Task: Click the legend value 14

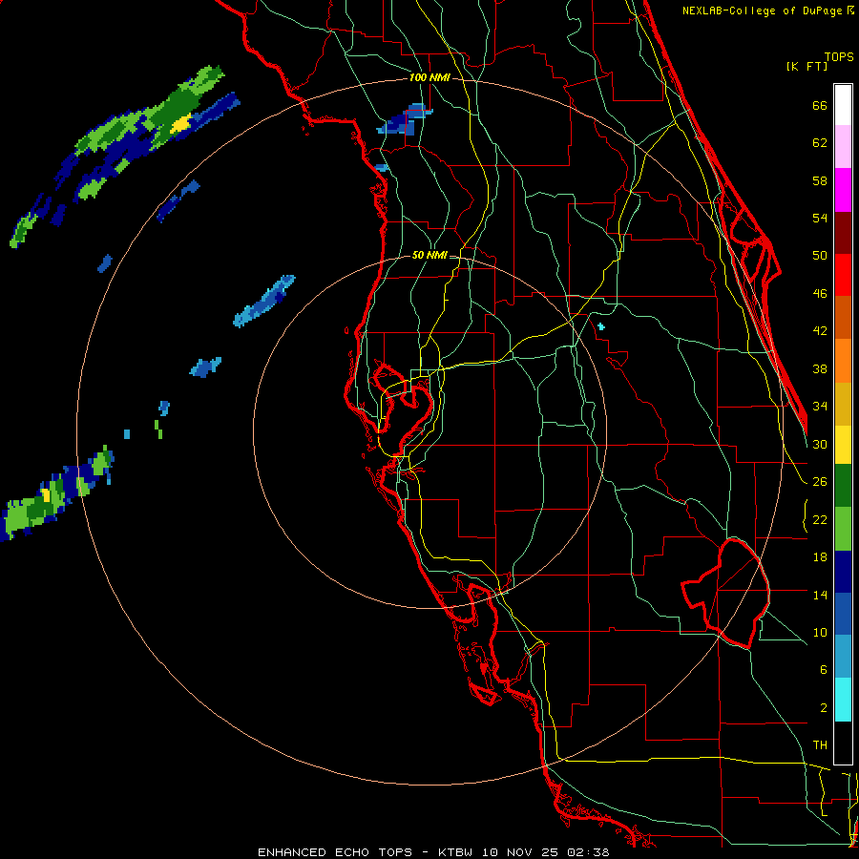Action: tap(820, 595)
